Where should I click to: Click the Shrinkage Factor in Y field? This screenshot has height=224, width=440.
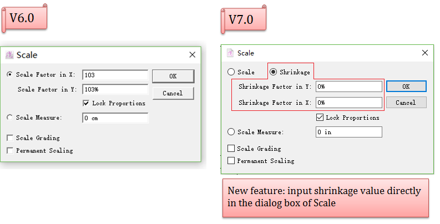(x=348, y=86)
